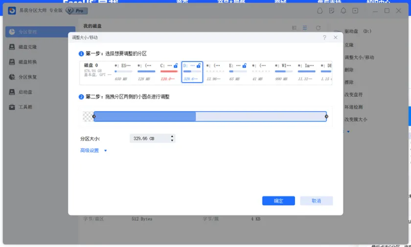Screen dimensions: 411x247
Task: Click the lock icon on C: partition
Action: click(x=176, y=65)
